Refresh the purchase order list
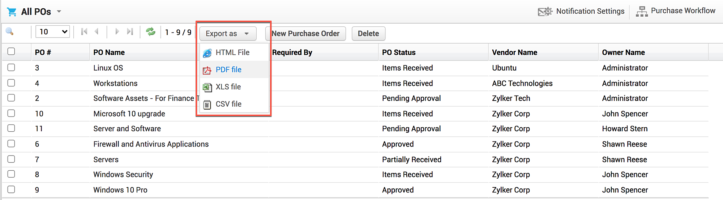Viewport: 723px width, 200px height. coord(150,32)
